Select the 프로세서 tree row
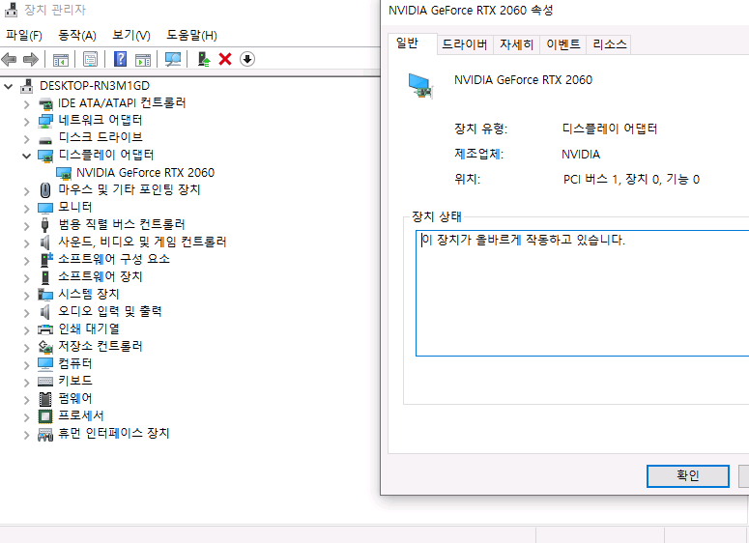 pyautogui.click(x=81, y=415)
